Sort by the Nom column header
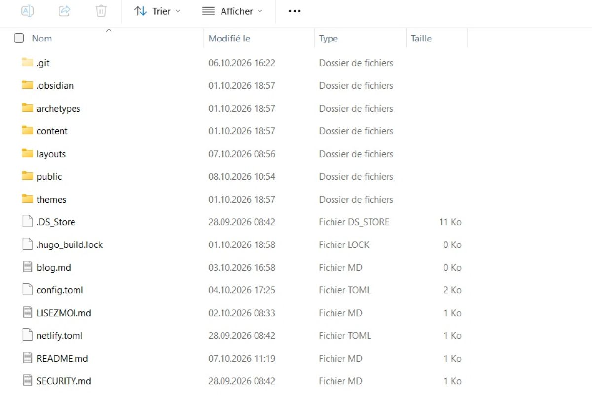The image size is (592, 406). click(x=42, y=38)
